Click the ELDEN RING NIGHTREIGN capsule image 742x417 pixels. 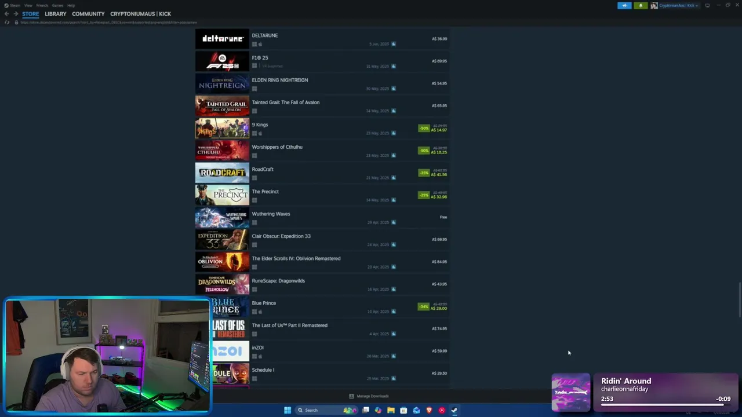222,83
